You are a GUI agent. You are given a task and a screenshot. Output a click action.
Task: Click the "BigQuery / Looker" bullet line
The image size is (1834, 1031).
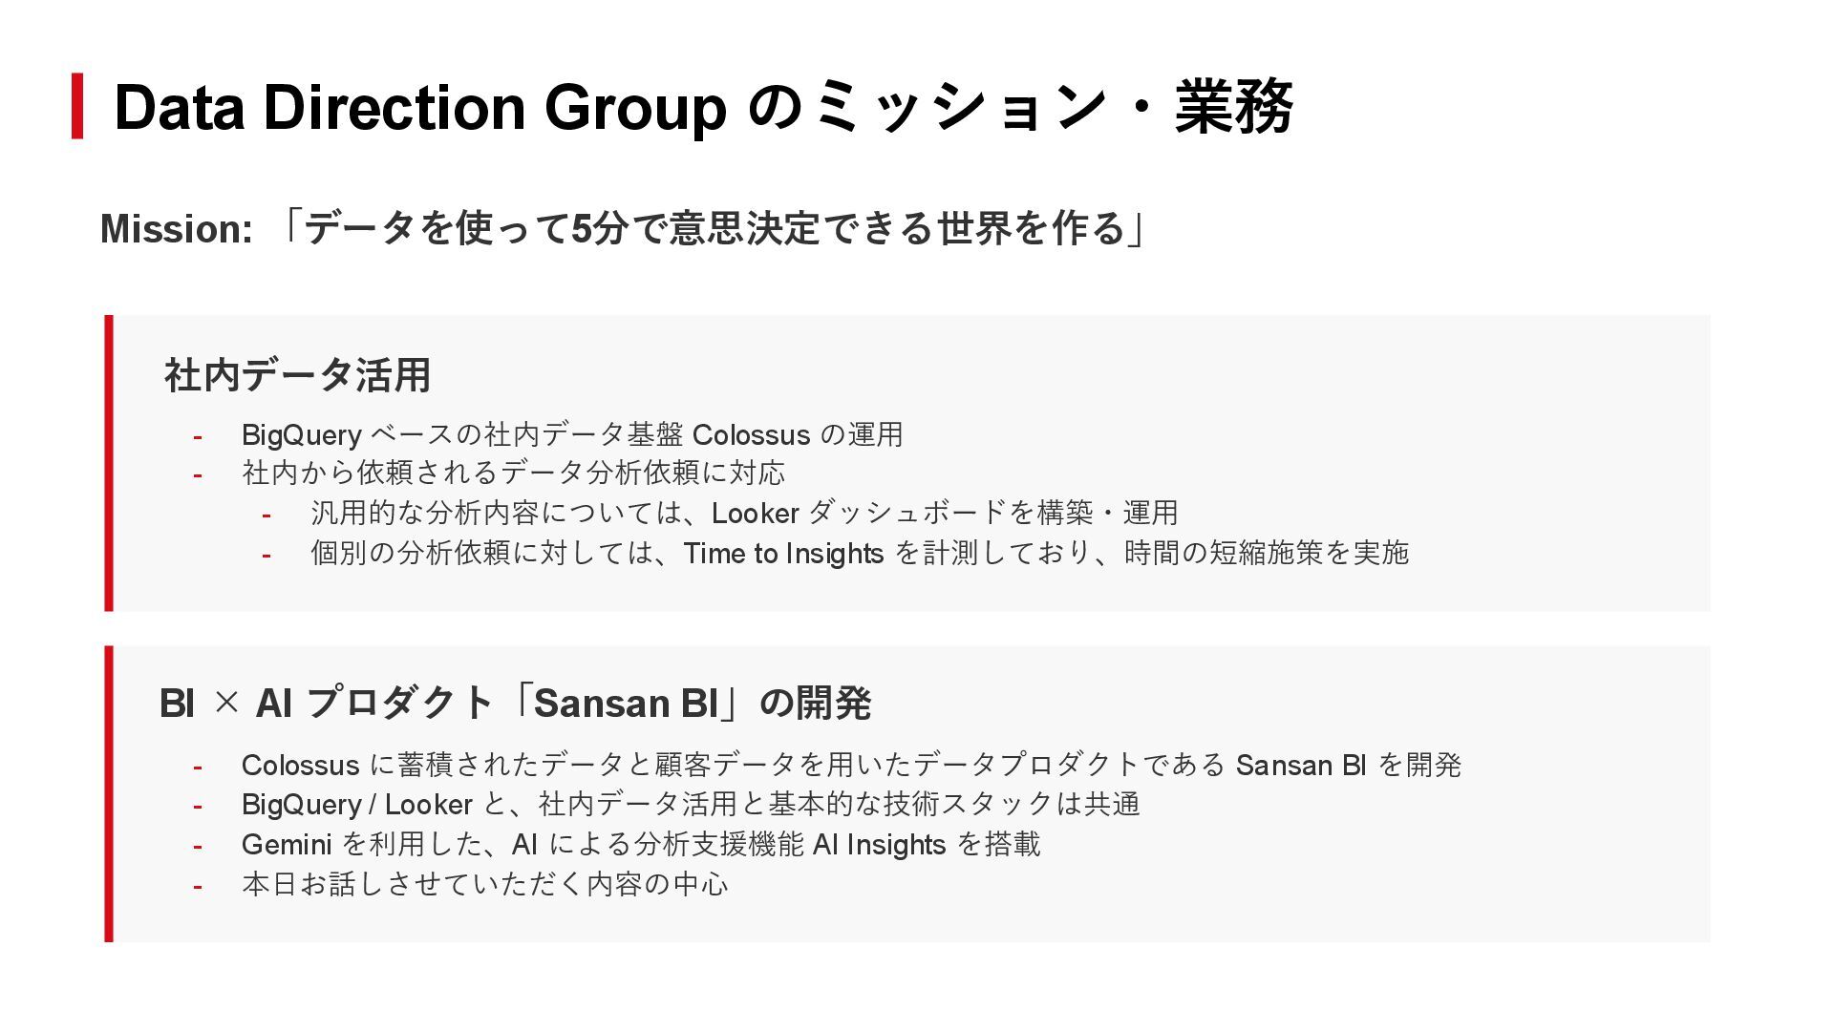(x=690, y=805)
